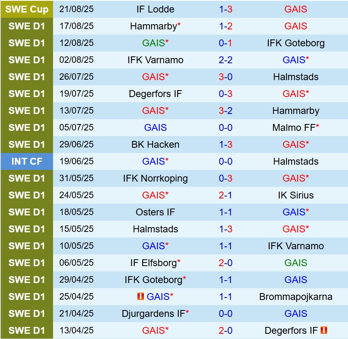Click the 21/08/25 match date
The image size is (348, 339).
(76, 9)
